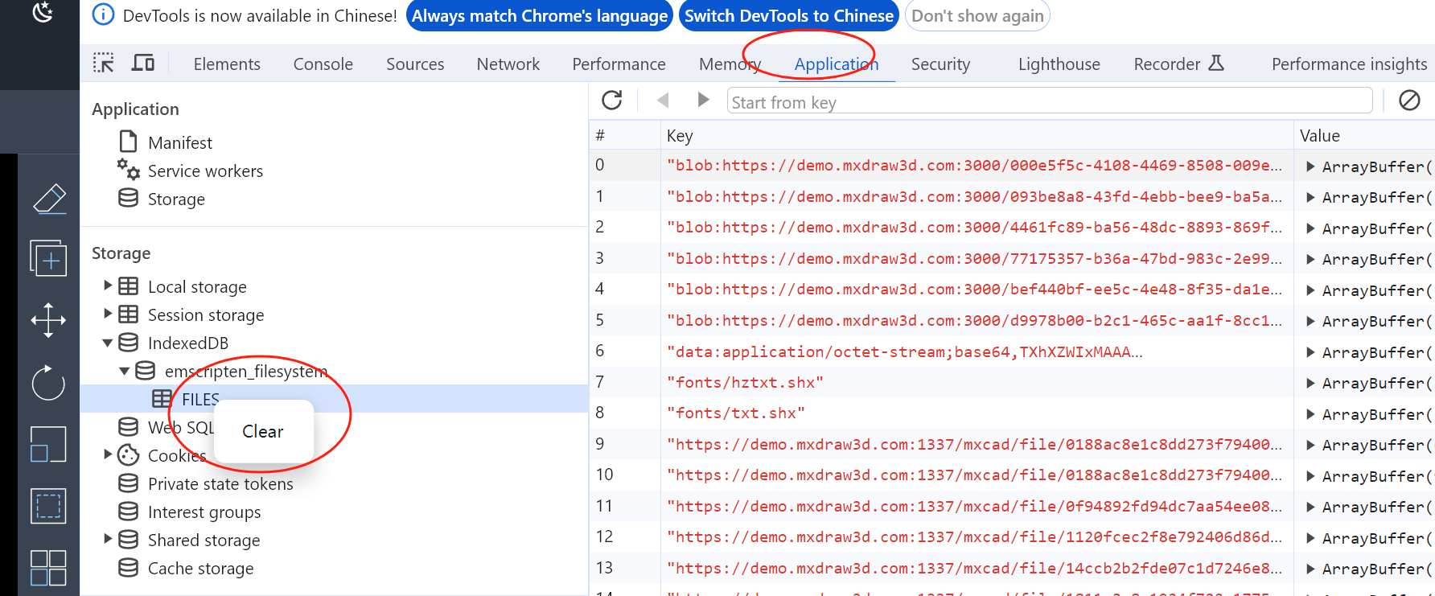Go to next page arrow
Screen dimensions: 1435x596
[703, 100]
